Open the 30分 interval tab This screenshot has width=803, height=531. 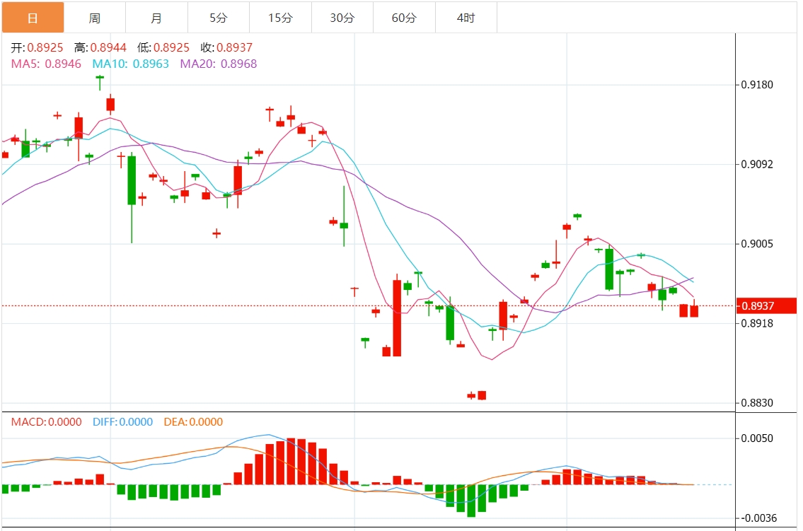(x=342, y=18)
